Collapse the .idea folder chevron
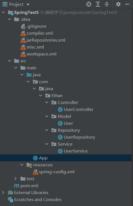The width and height of the screenshot is (133, 206). pyautogui.click(x=9, y=19)
